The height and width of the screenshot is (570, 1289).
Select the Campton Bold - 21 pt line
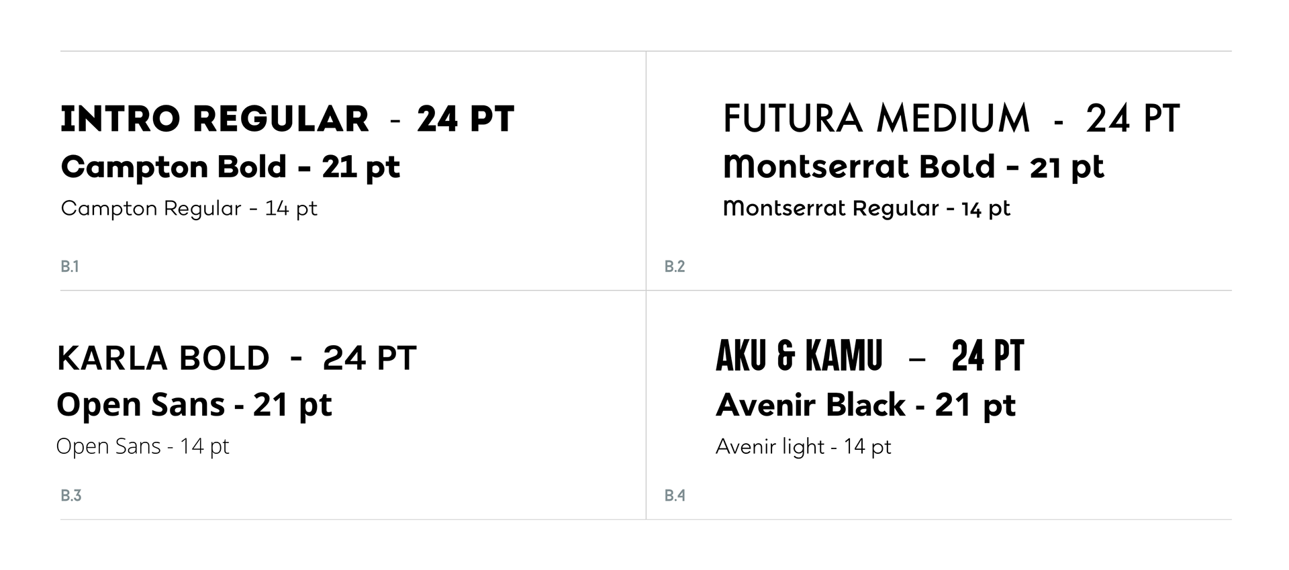230,167
